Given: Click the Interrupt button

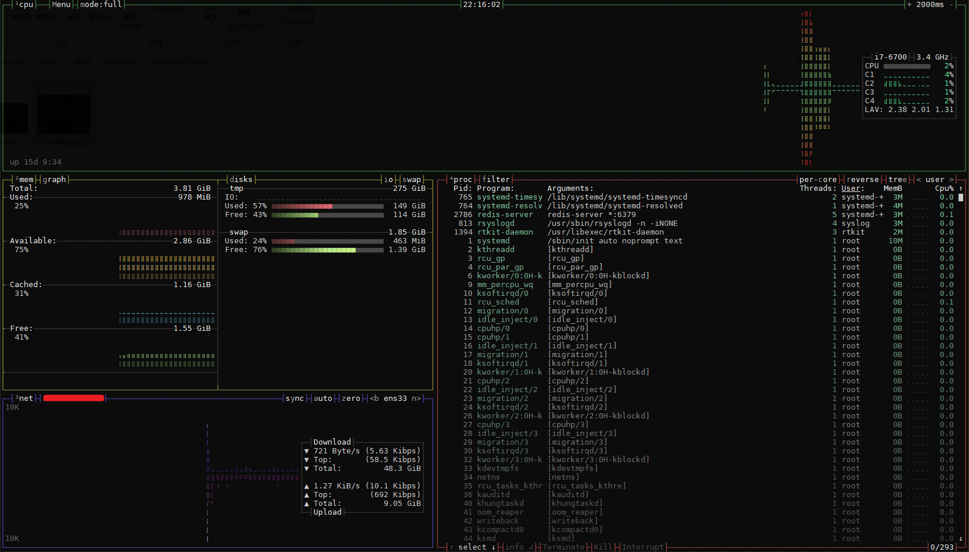Looking at the screenshot, I should pos(643,547).
